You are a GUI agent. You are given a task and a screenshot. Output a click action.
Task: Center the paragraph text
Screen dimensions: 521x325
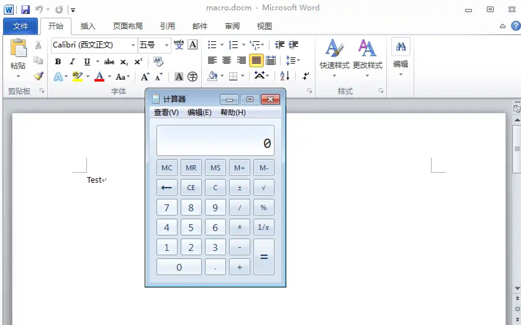pyautogui.click(x=227, y=60)
